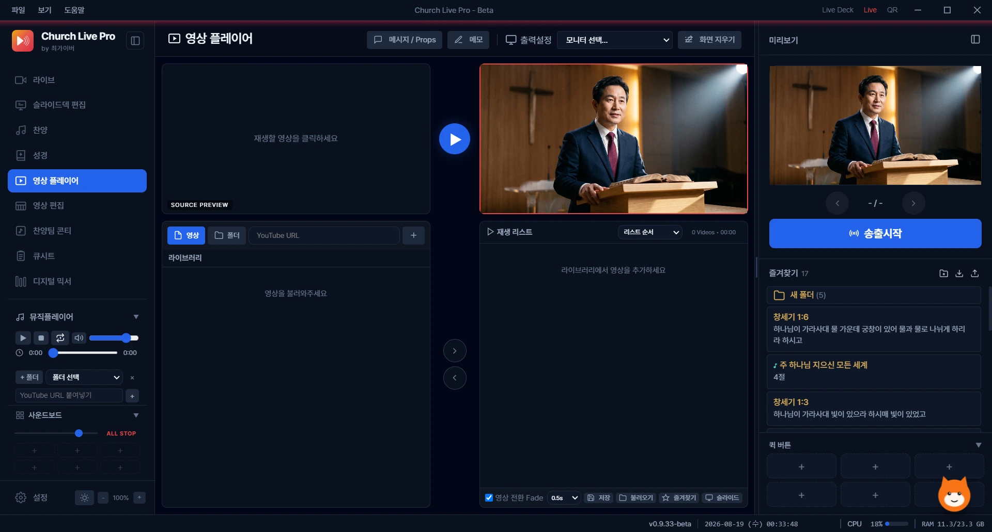Screen dimensions: 992x532
Task: Open the 리스트 순서 dropdown
Action: click(650, 232)
